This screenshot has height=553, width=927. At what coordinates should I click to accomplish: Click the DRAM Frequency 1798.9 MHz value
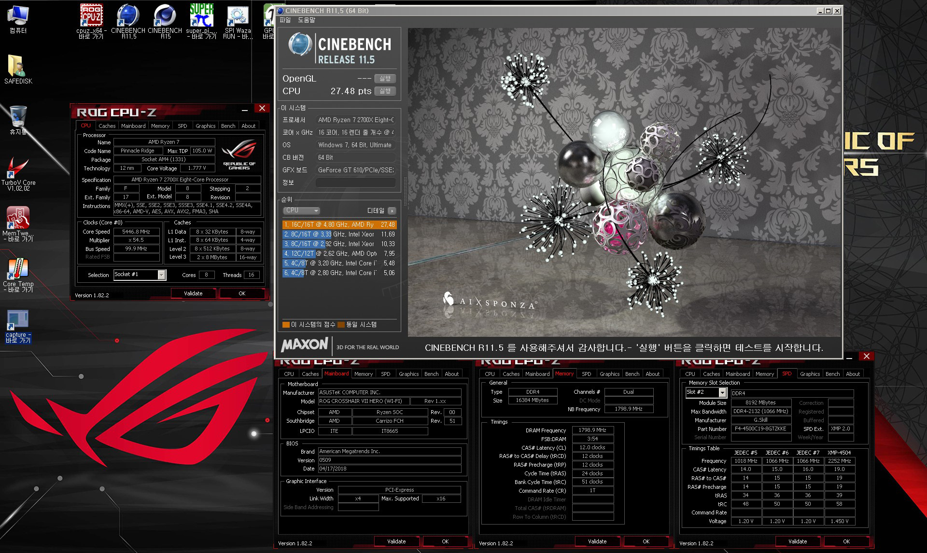592,430
